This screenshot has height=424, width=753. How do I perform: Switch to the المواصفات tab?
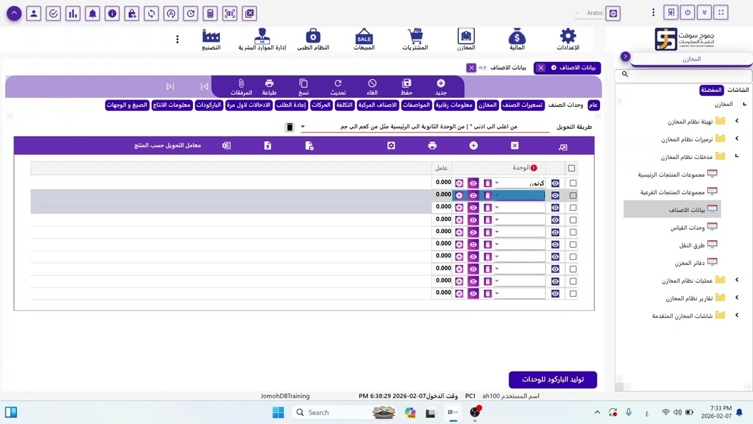(x=416, y=105)
